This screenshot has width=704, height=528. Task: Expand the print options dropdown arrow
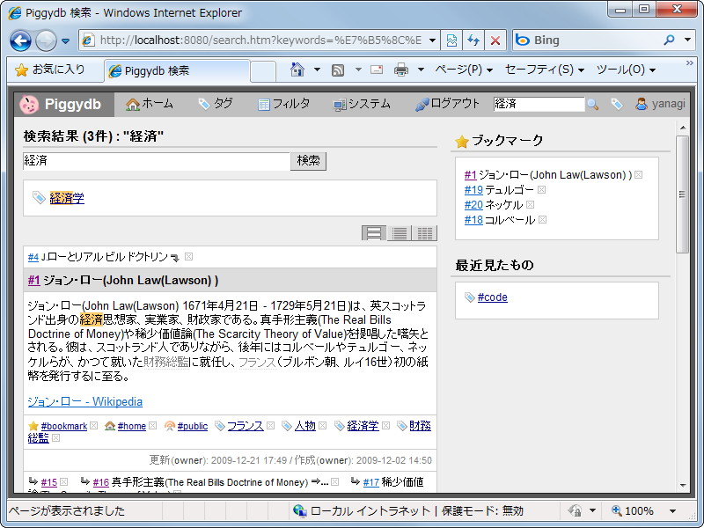pyautogui.click(x=421, y=70)
